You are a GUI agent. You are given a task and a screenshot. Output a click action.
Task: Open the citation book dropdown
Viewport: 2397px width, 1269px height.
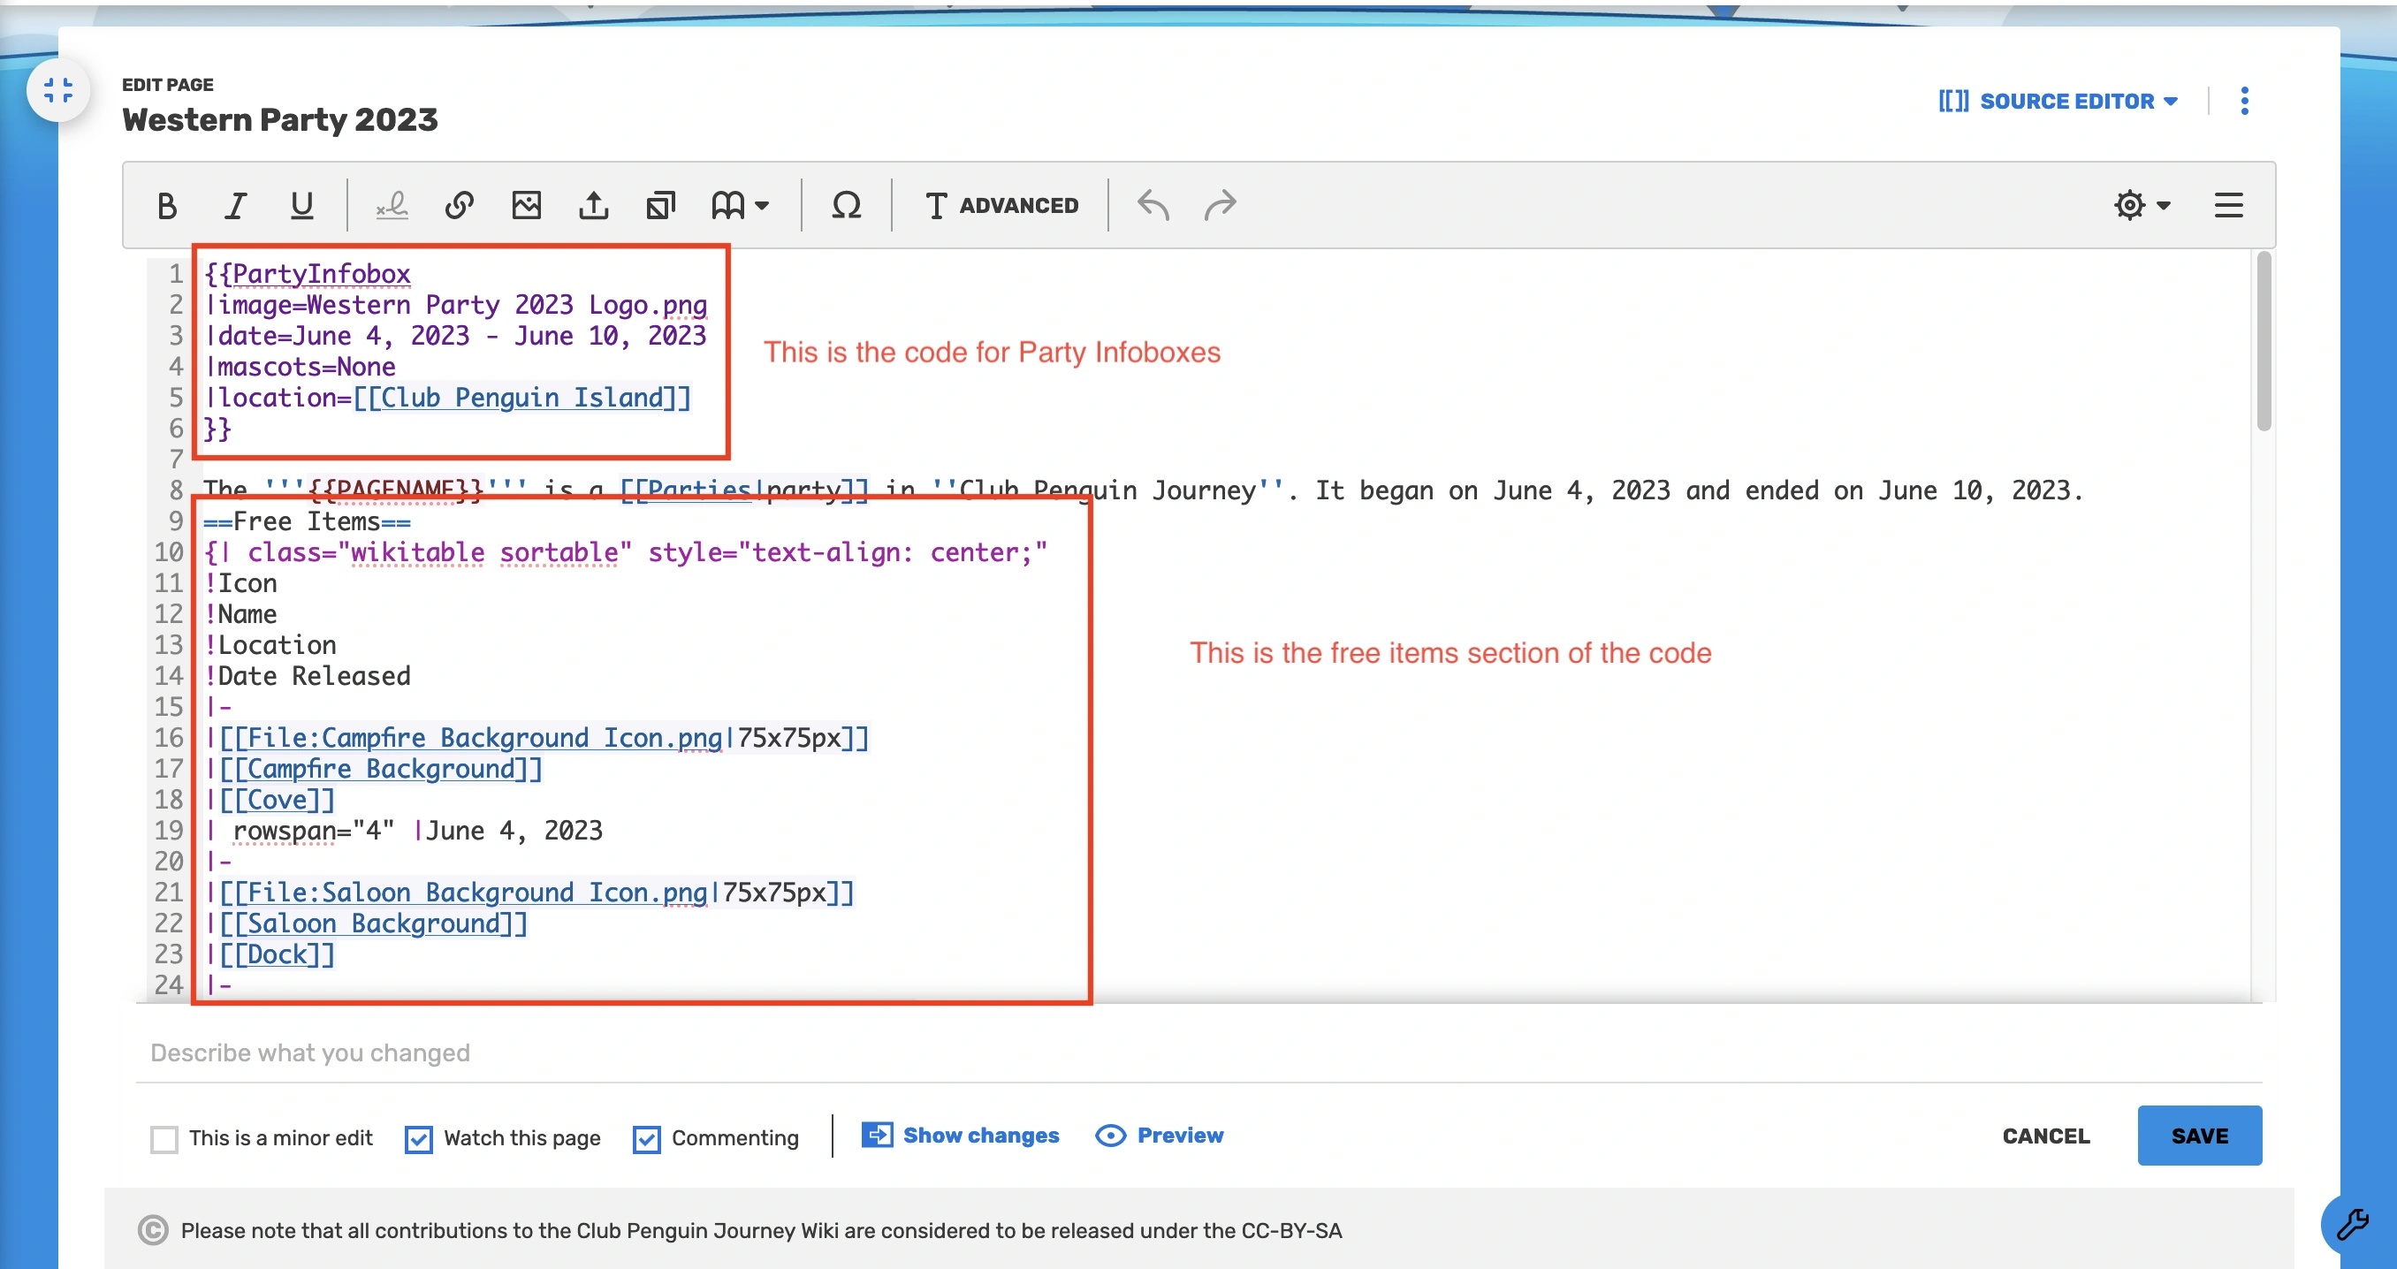click(740, 205)
